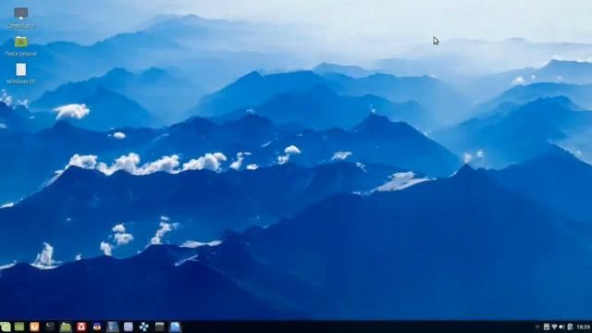The height and width of the screenshot is (333, 592).
Task: Open the blue document app in panel
Action: [x=175, y=327]
